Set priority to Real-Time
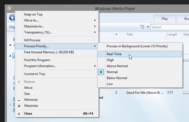Image resolution: width=189 pixels, height=122 pixels. (140, 54)
